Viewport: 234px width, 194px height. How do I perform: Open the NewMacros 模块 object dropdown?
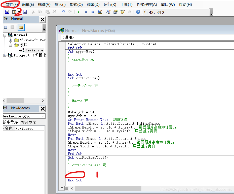[x=43, y=116]
